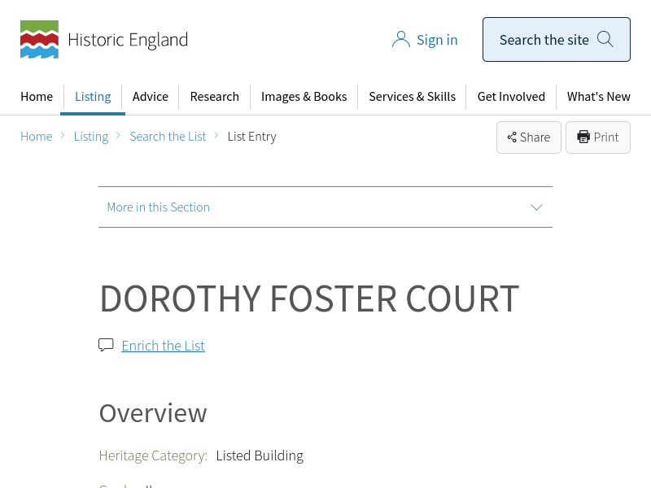Select the Listing navigation tab

click(93, 96)
